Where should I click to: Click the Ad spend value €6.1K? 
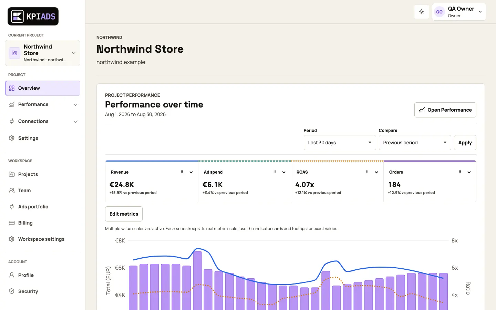click(x=213, y=185)
